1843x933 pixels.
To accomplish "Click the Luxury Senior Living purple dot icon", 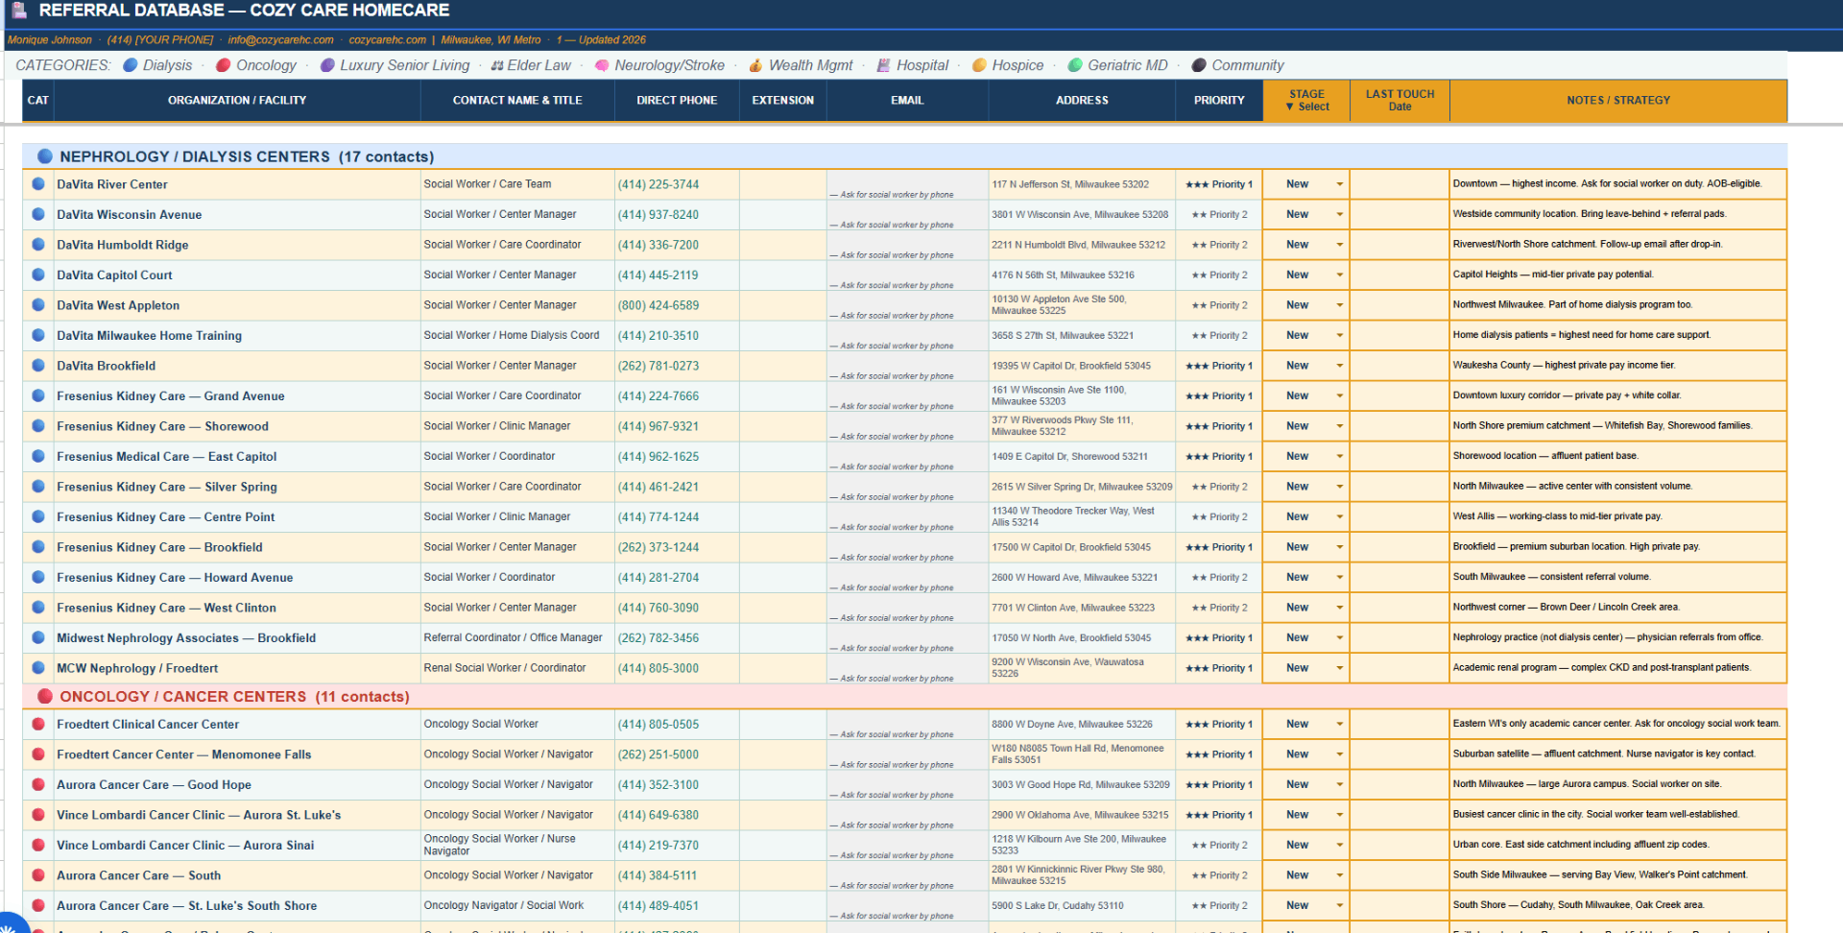I will click(x=327, y=65).
